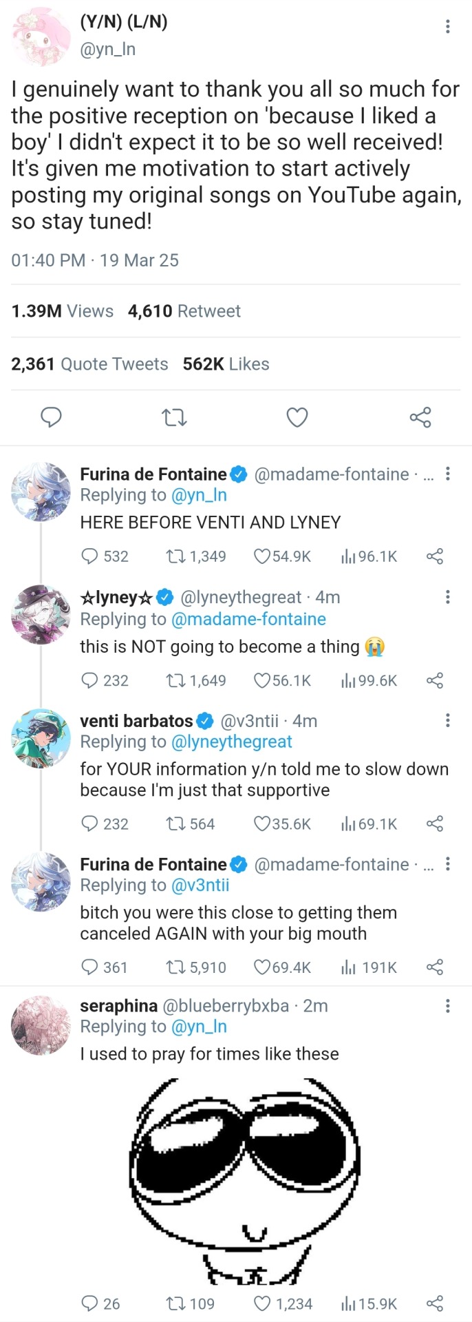Retweet lyney's 'NOT going to become a thing' reply

click(x=175, y=681)
